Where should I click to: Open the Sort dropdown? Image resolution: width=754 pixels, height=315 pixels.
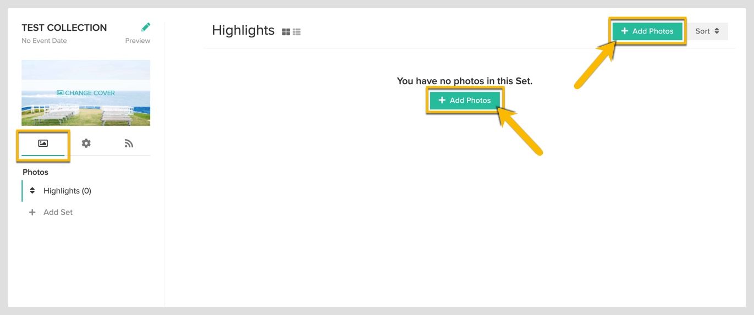pos(707,31)
